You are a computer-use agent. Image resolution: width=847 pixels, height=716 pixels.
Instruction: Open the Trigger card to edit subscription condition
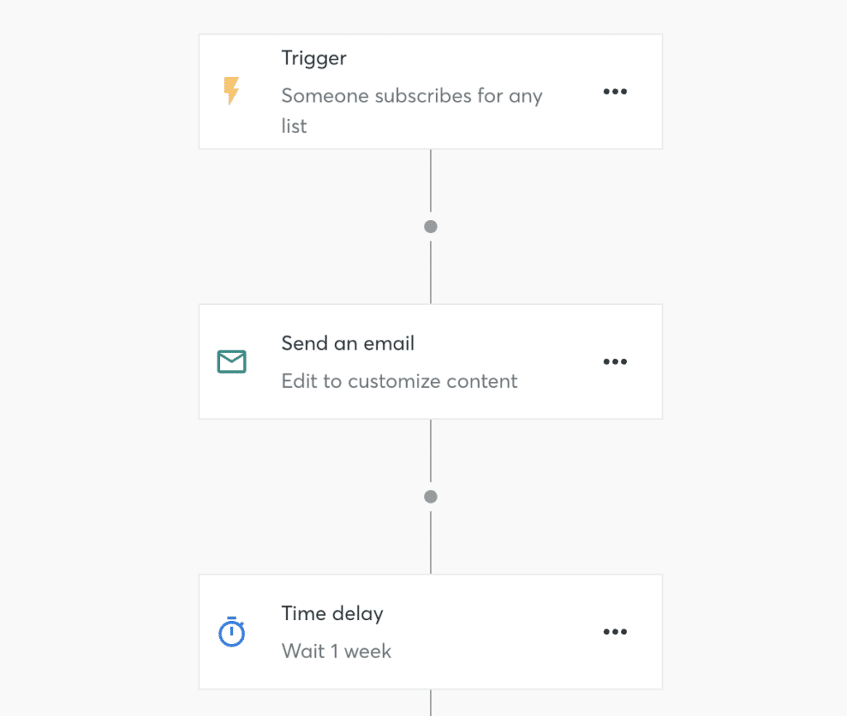pos(430,91)
